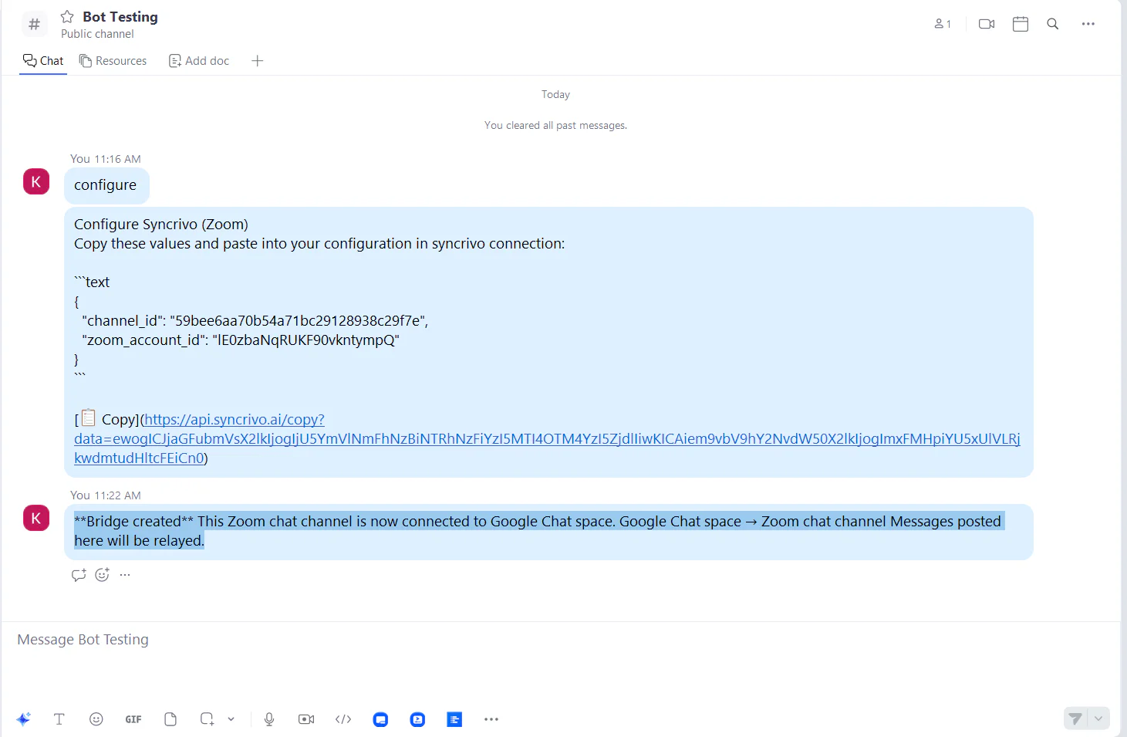Expand screen capture options arrow
The height and width of the screenshot is (737, 1127).
231,719
